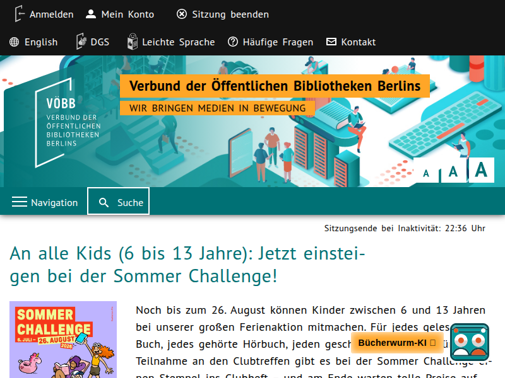The width and height of the screenshot is (505, 378).
Task: Switch language to English
Action: click(41, 42)
